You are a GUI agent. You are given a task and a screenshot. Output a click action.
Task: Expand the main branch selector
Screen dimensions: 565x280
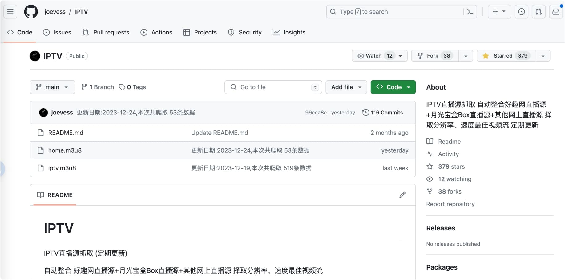(x=52, y=87)
